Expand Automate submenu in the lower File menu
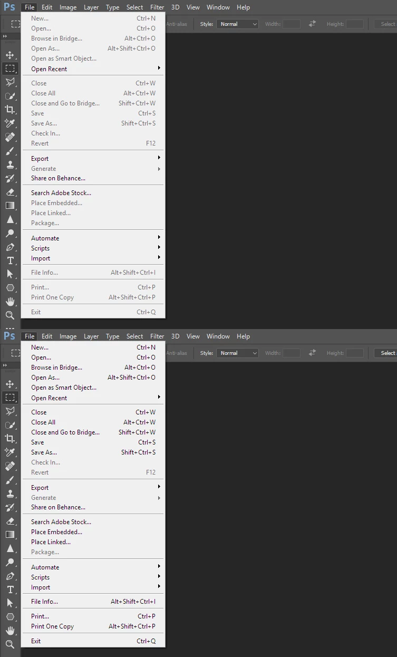Image resolution: width=397 pixels, height=657 pixels. point(93,567)
